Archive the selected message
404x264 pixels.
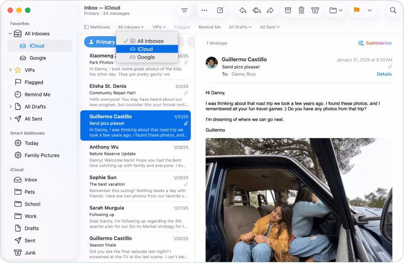288,10
